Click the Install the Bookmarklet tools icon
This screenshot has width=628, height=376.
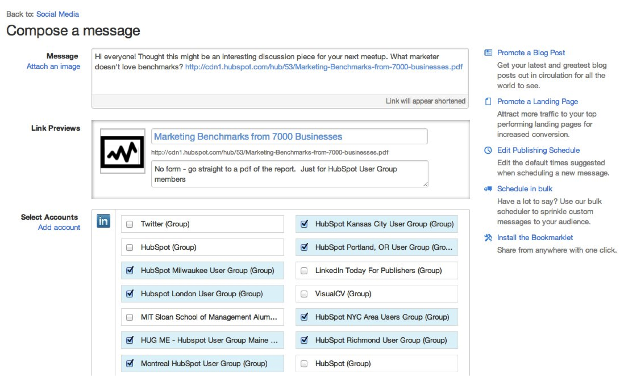(x=488, y=238)
